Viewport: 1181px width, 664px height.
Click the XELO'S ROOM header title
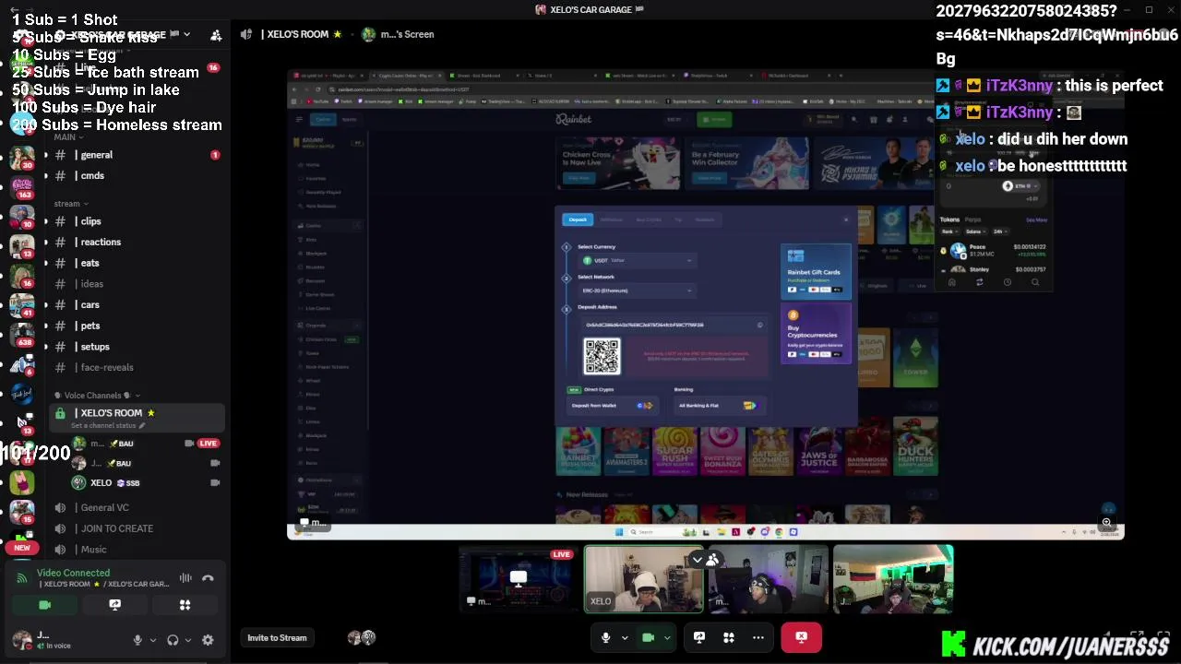pyautogui.click(x=301, y=34)
